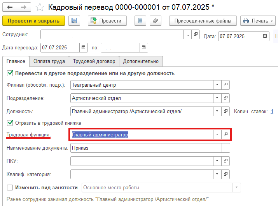Uncheck 'Перевести в другое подразделение' checkbox
The width and height of the screenshot is (278, 206).
click(10, 73)
